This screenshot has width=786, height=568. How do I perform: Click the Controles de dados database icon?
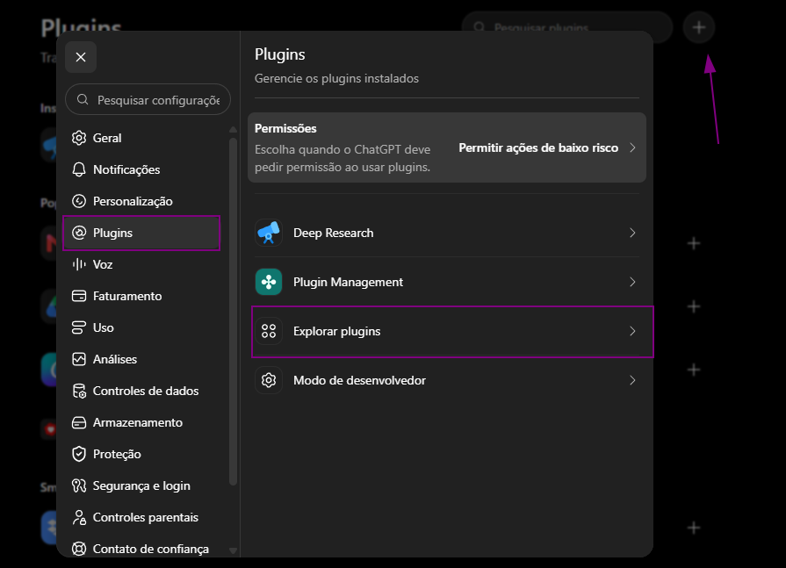[79, 391]
